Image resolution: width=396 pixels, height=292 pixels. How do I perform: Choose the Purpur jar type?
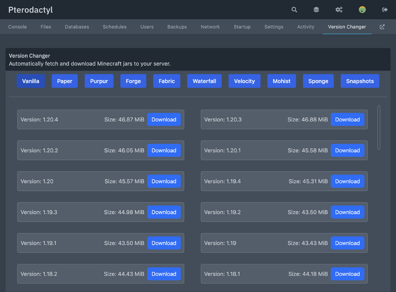coord(99,81)
